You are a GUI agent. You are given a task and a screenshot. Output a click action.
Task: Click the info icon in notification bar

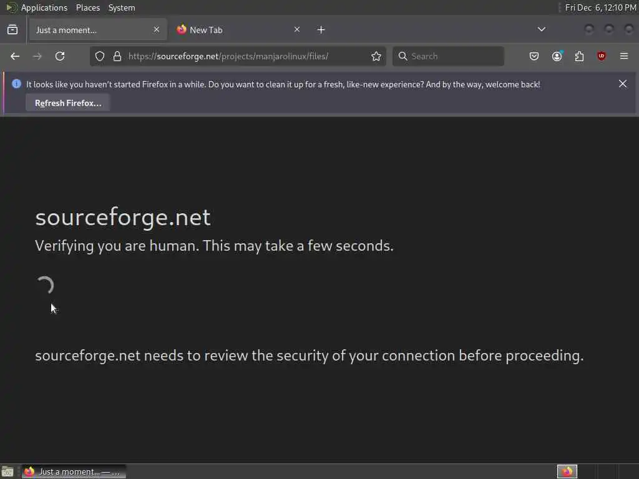click(16, 84)
